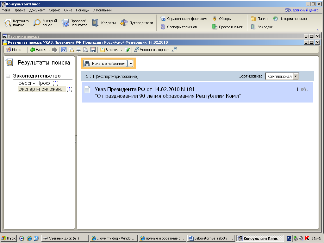Click Искать в найденном button
This screenshot has width=324, height=243.
click(105, 63)
